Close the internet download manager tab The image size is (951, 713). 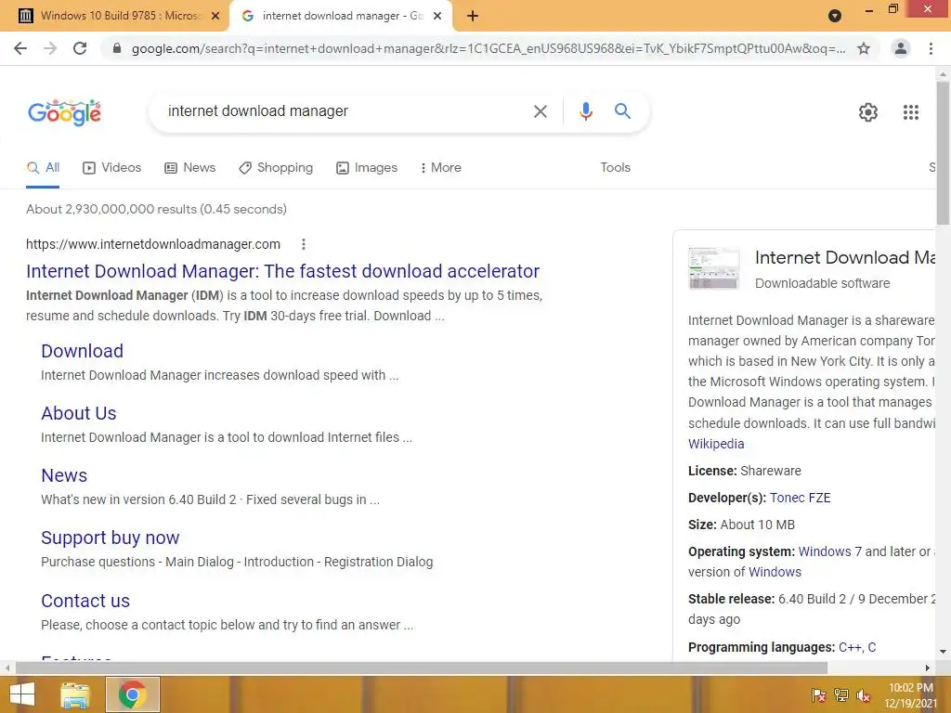pyautogui.click(x=437, y=17)
